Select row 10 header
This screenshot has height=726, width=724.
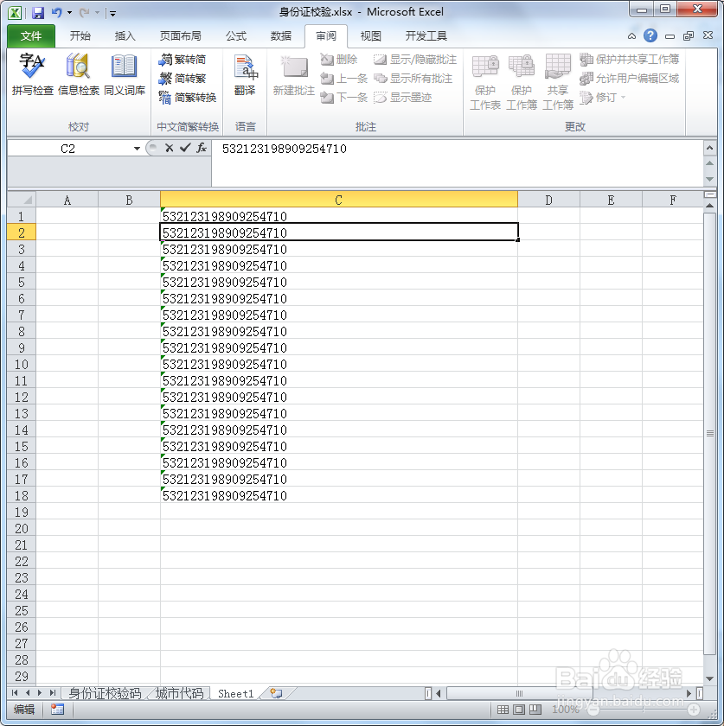click(x=22, y=365)
